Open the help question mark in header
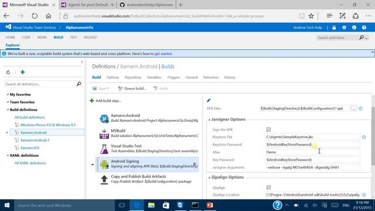The image size is (375, 211). [364, 28]
